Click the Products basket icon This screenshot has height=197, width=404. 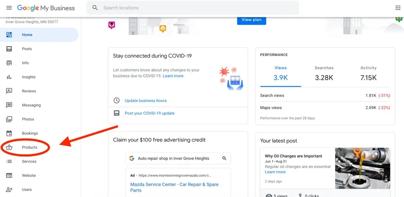[9, 147]
